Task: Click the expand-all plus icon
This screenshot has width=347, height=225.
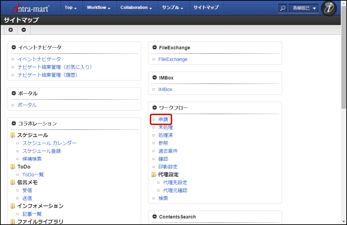Action: (x=11, y=30)
